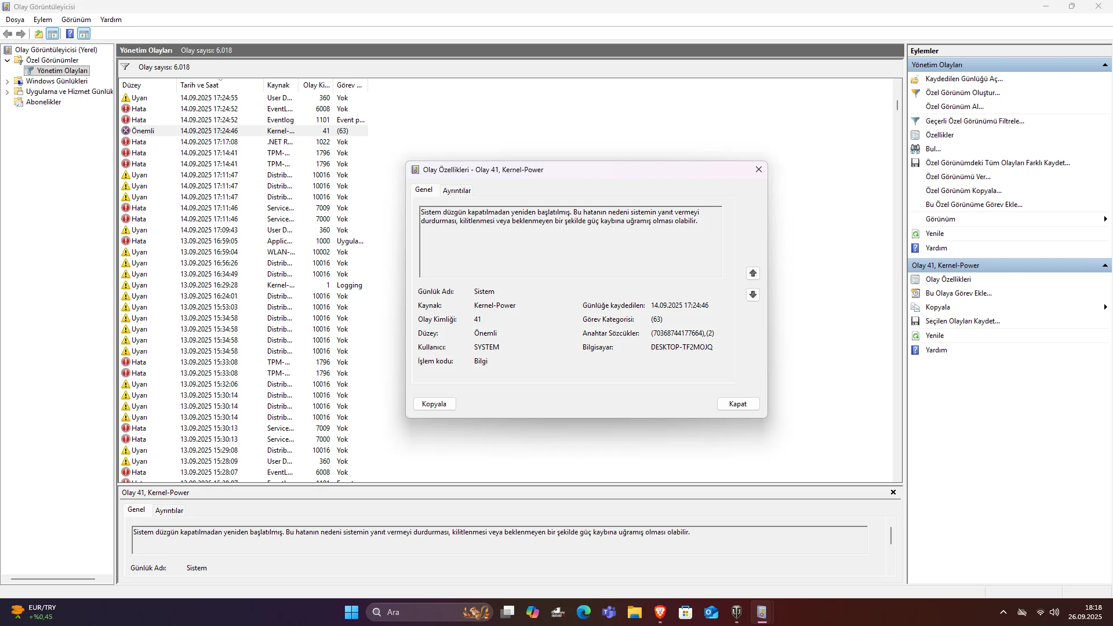Screen dimensions: 1113x626
Task: Collapse Yönetim Olayları actions section
Action: pyautogui.click(x=1104, y=65)
